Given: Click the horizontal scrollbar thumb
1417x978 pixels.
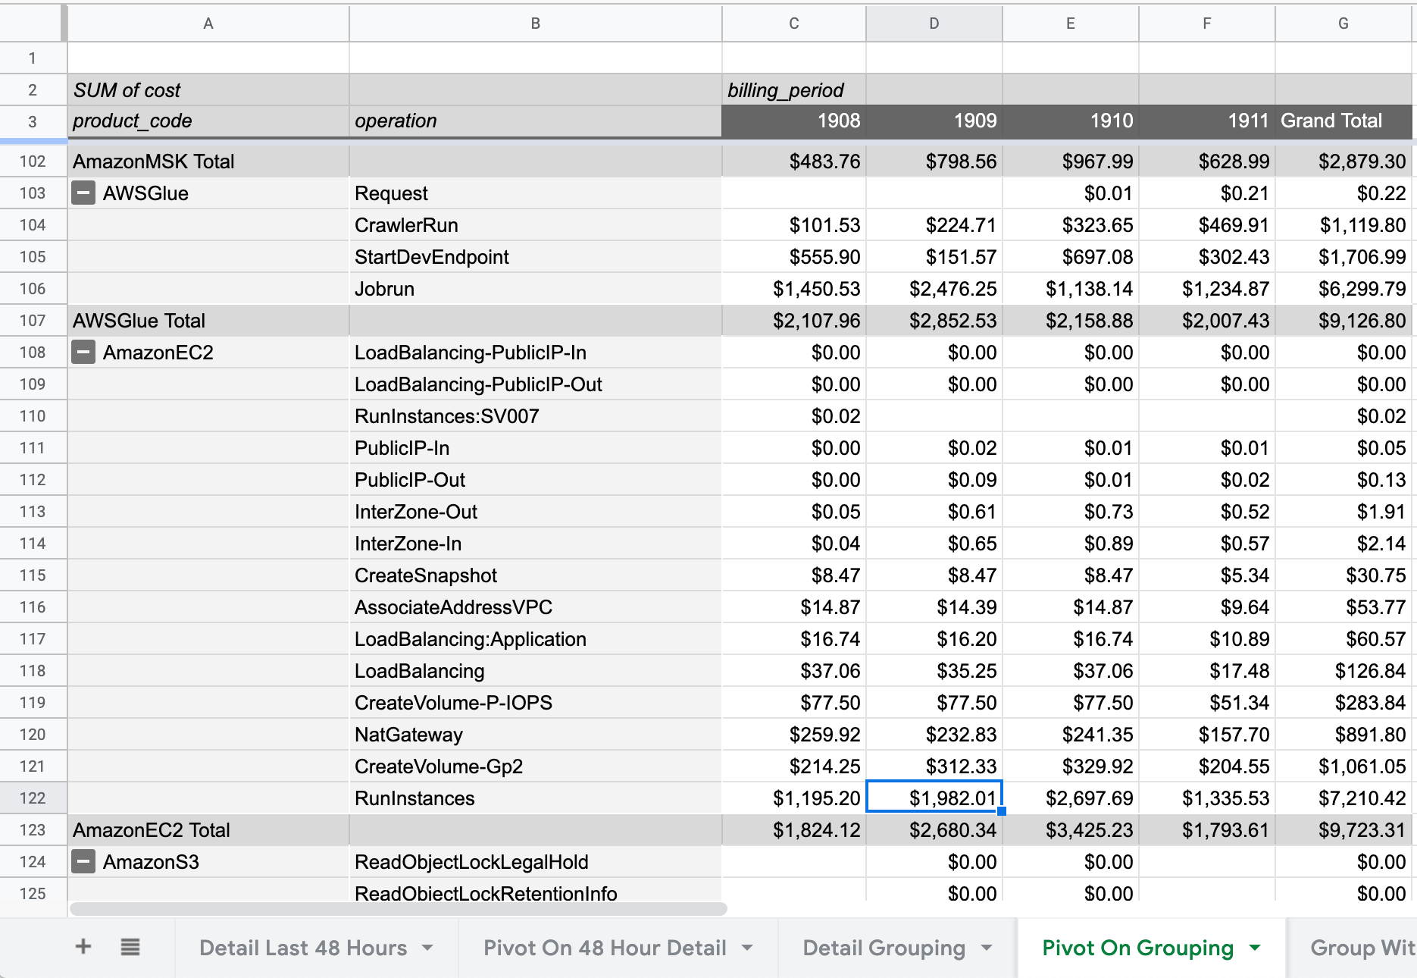Looking at the screenshot, I should point(398,908).
